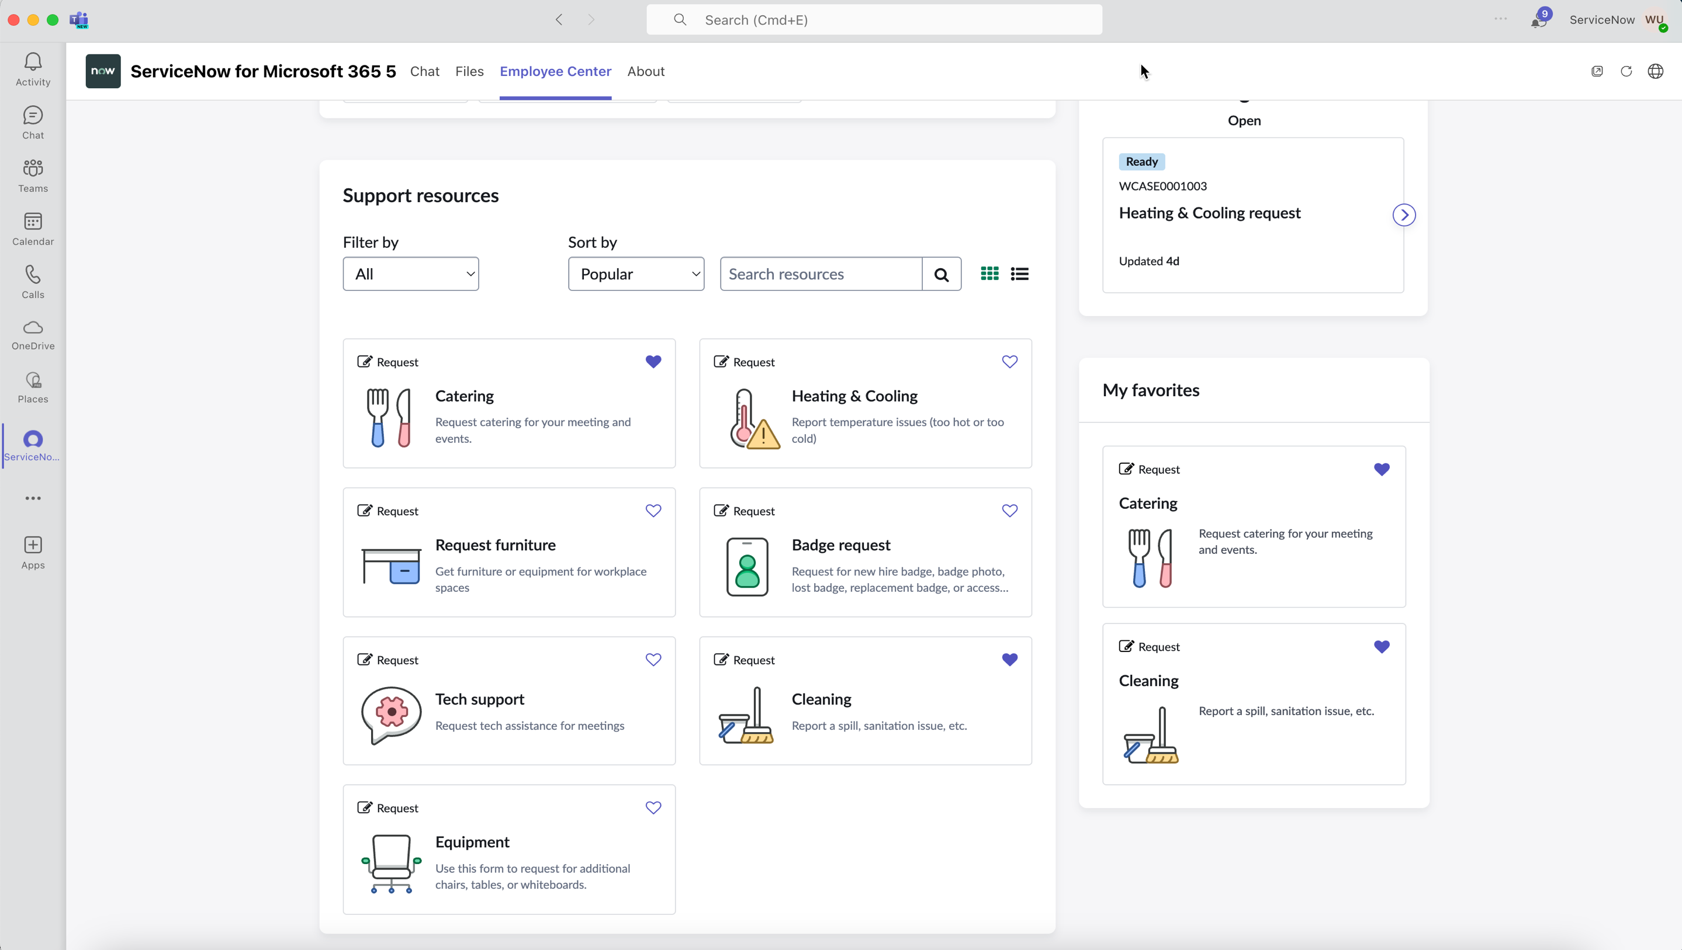Open the Request furniture link
This screenshot has height=950, width=1682.
click(496, 545)
